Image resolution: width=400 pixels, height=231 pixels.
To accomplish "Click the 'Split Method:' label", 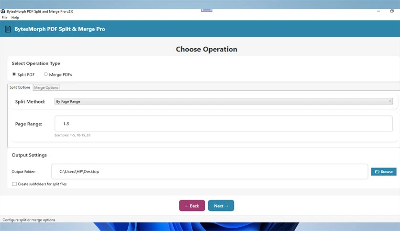I will click(x=30, y=102).
